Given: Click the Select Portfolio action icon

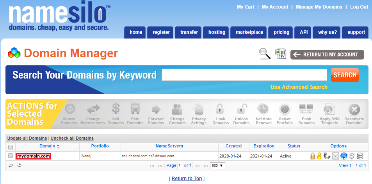Looking at the screenshot, I should (285, 109).
